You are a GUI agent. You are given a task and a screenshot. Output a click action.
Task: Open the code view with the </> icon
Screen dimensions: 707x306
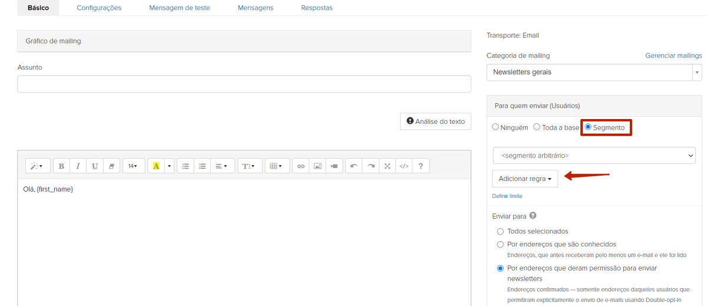coord(404,166)
